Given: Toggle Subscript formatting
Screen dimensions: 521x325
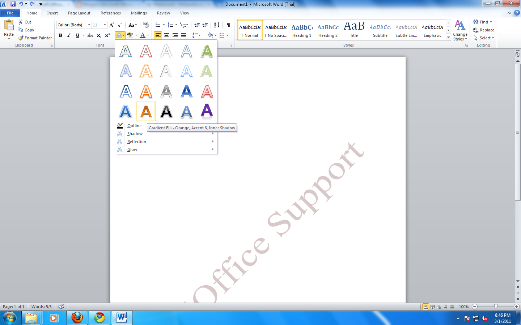Looking at the screenshot, I should 99,35.
